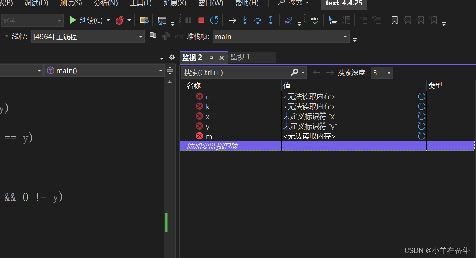The height and width of the screenshot is (258, 476).
Task: Click the magnifier search icon in watch
Action: coord(295,72)
